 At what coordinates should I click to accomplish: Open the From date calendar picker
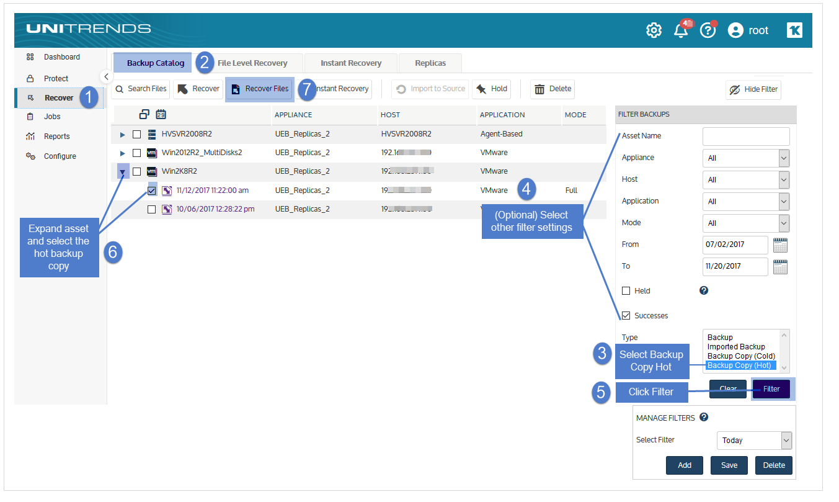pos(781,245)
